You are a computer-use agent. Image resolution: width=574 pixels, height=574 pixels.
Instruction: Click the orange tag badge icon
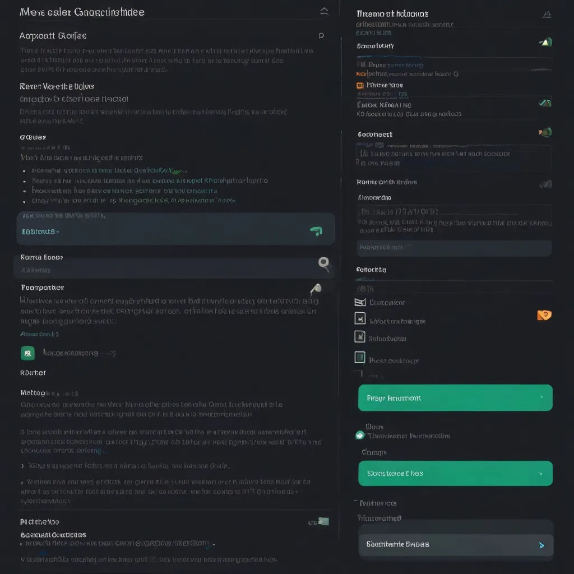(544, 315)
